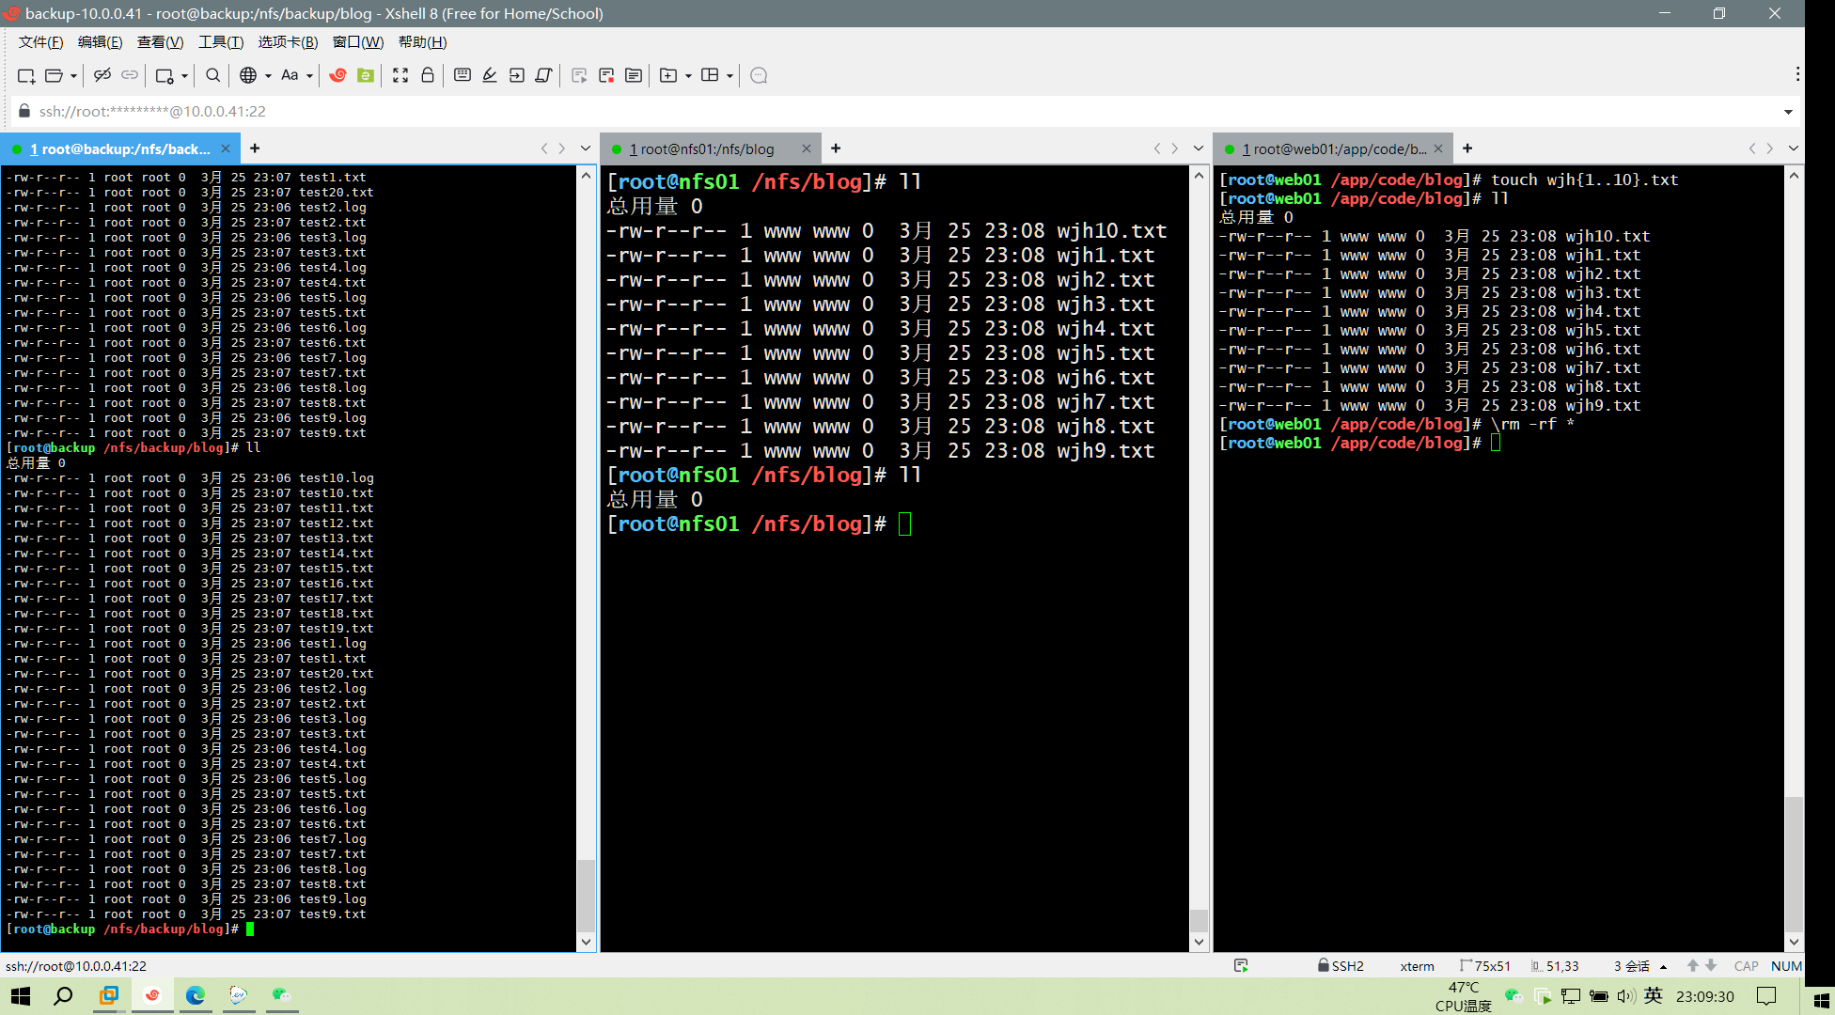The width and height of the screenshot is (1835, 1015).
Task: Toggle CAP lock indicator in status bar
Action: [1746, 965]
